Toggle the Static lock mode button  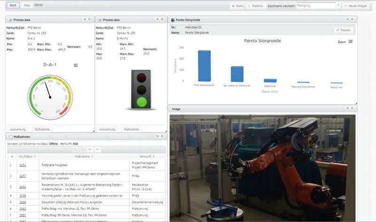point(238,6)
